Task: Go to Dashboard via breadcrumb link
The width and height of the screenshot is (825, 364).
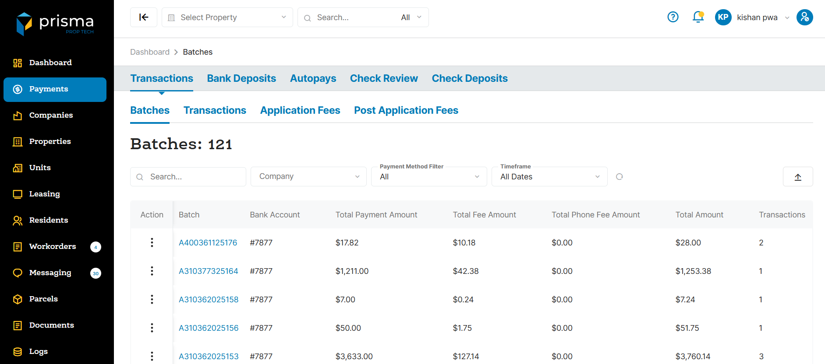Action: pyautogui.click(x=149, y=52)
